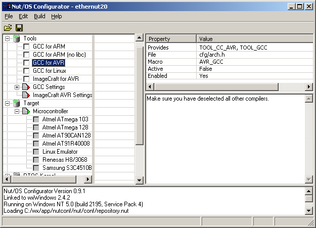Click the 'Make sure you have deselected' description text
This screenshot has height=228, width=316.
point(208,99)
